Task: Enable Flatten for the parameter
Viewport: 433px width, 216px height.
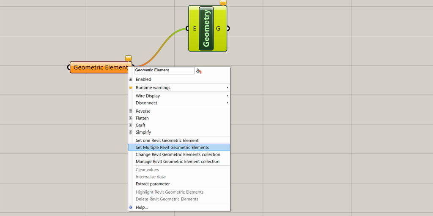Action: click(x=142, y=118)
